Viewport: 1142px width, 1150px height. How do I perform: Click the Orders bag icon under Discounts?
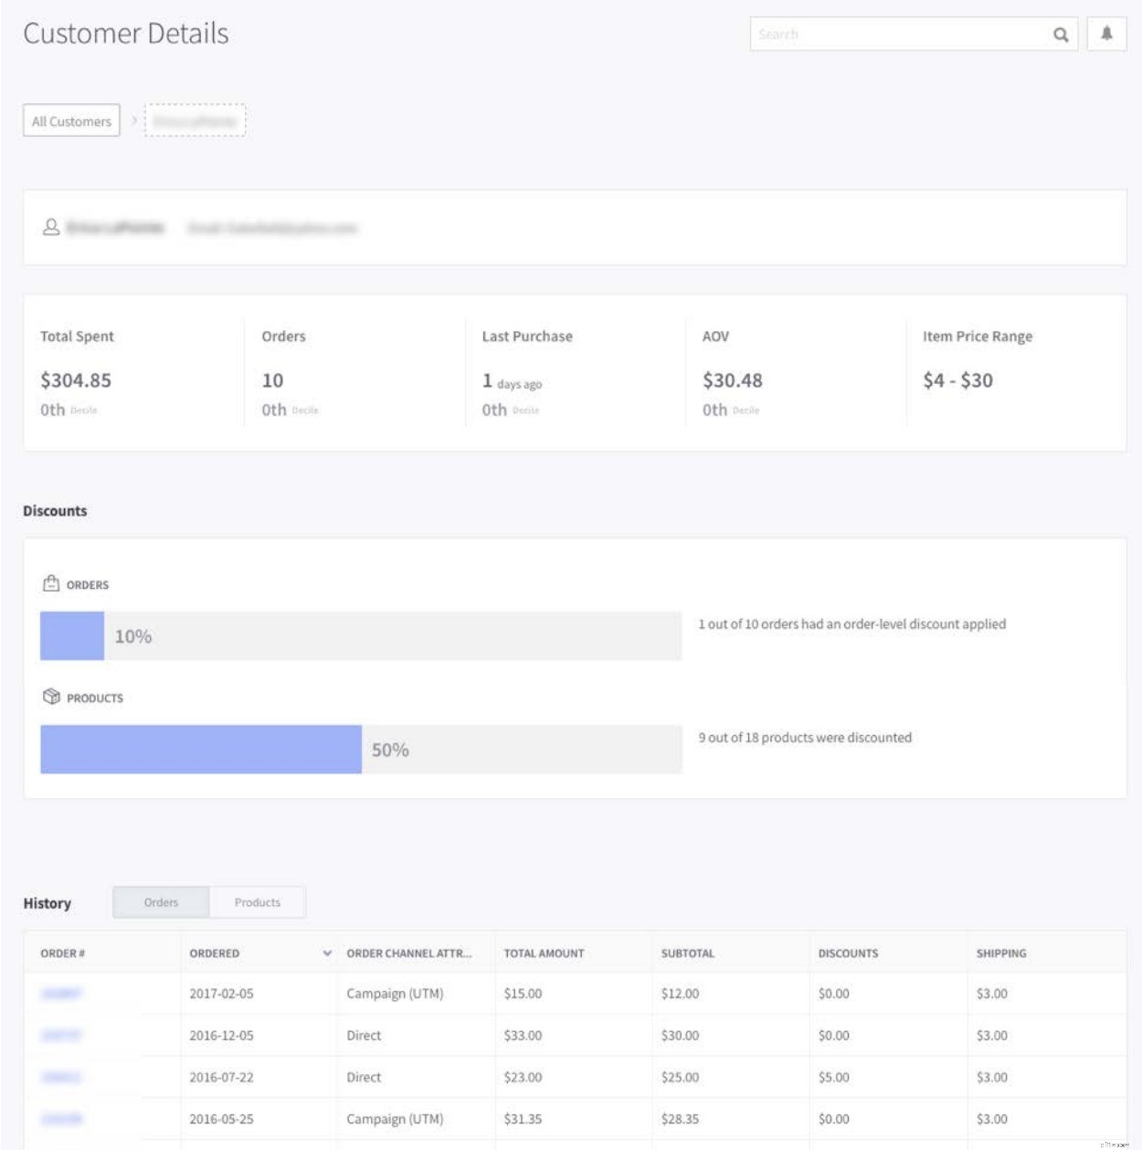pos(49,580)
